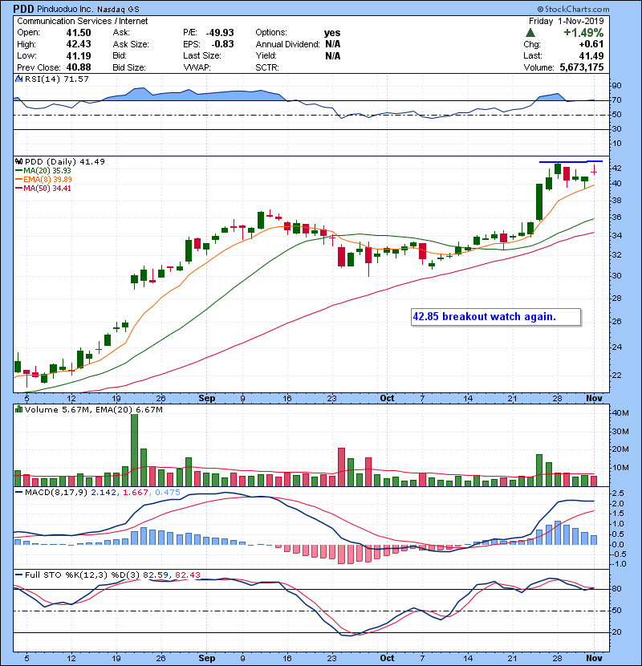The height and width of the screenshot is (666, 642).
Task: Click the 40M label on the volume axis
Action: 620,413
